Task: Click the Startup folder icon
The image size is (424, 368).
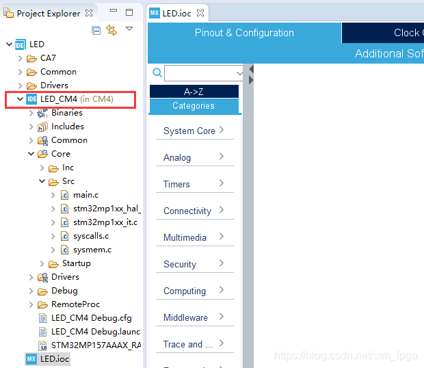Action: 53,264
